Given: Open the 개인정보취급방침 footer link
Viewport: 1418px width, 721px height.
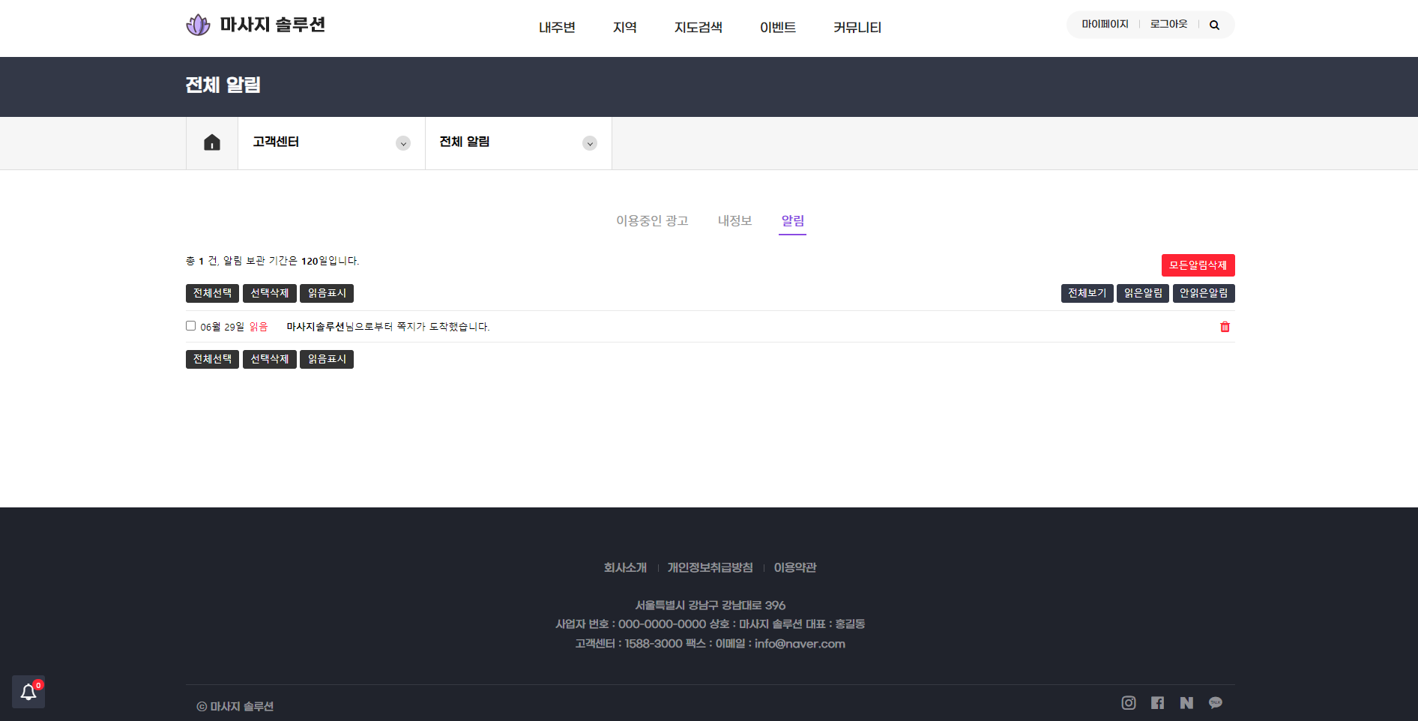Looking at the screenshot, I should pyautogui.click(x=710, y=567).
